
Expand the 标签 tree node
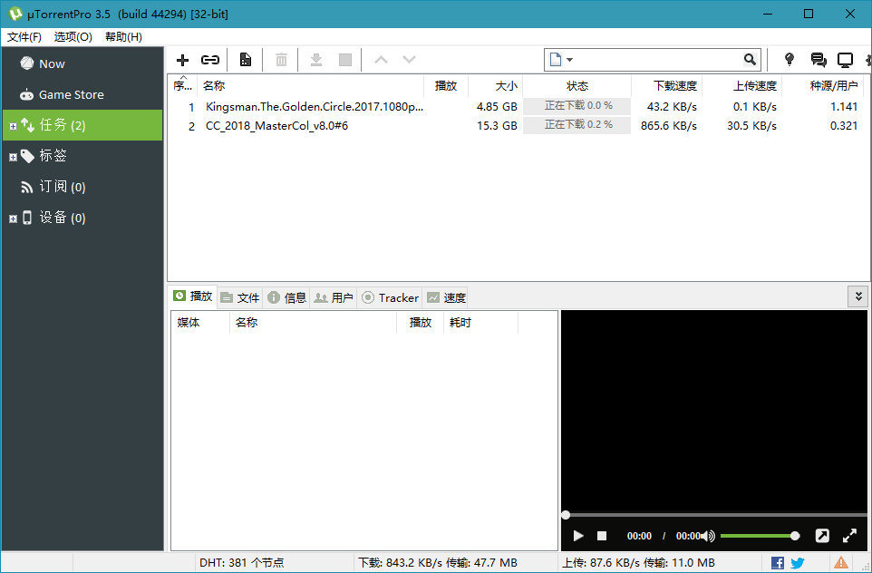13,157
